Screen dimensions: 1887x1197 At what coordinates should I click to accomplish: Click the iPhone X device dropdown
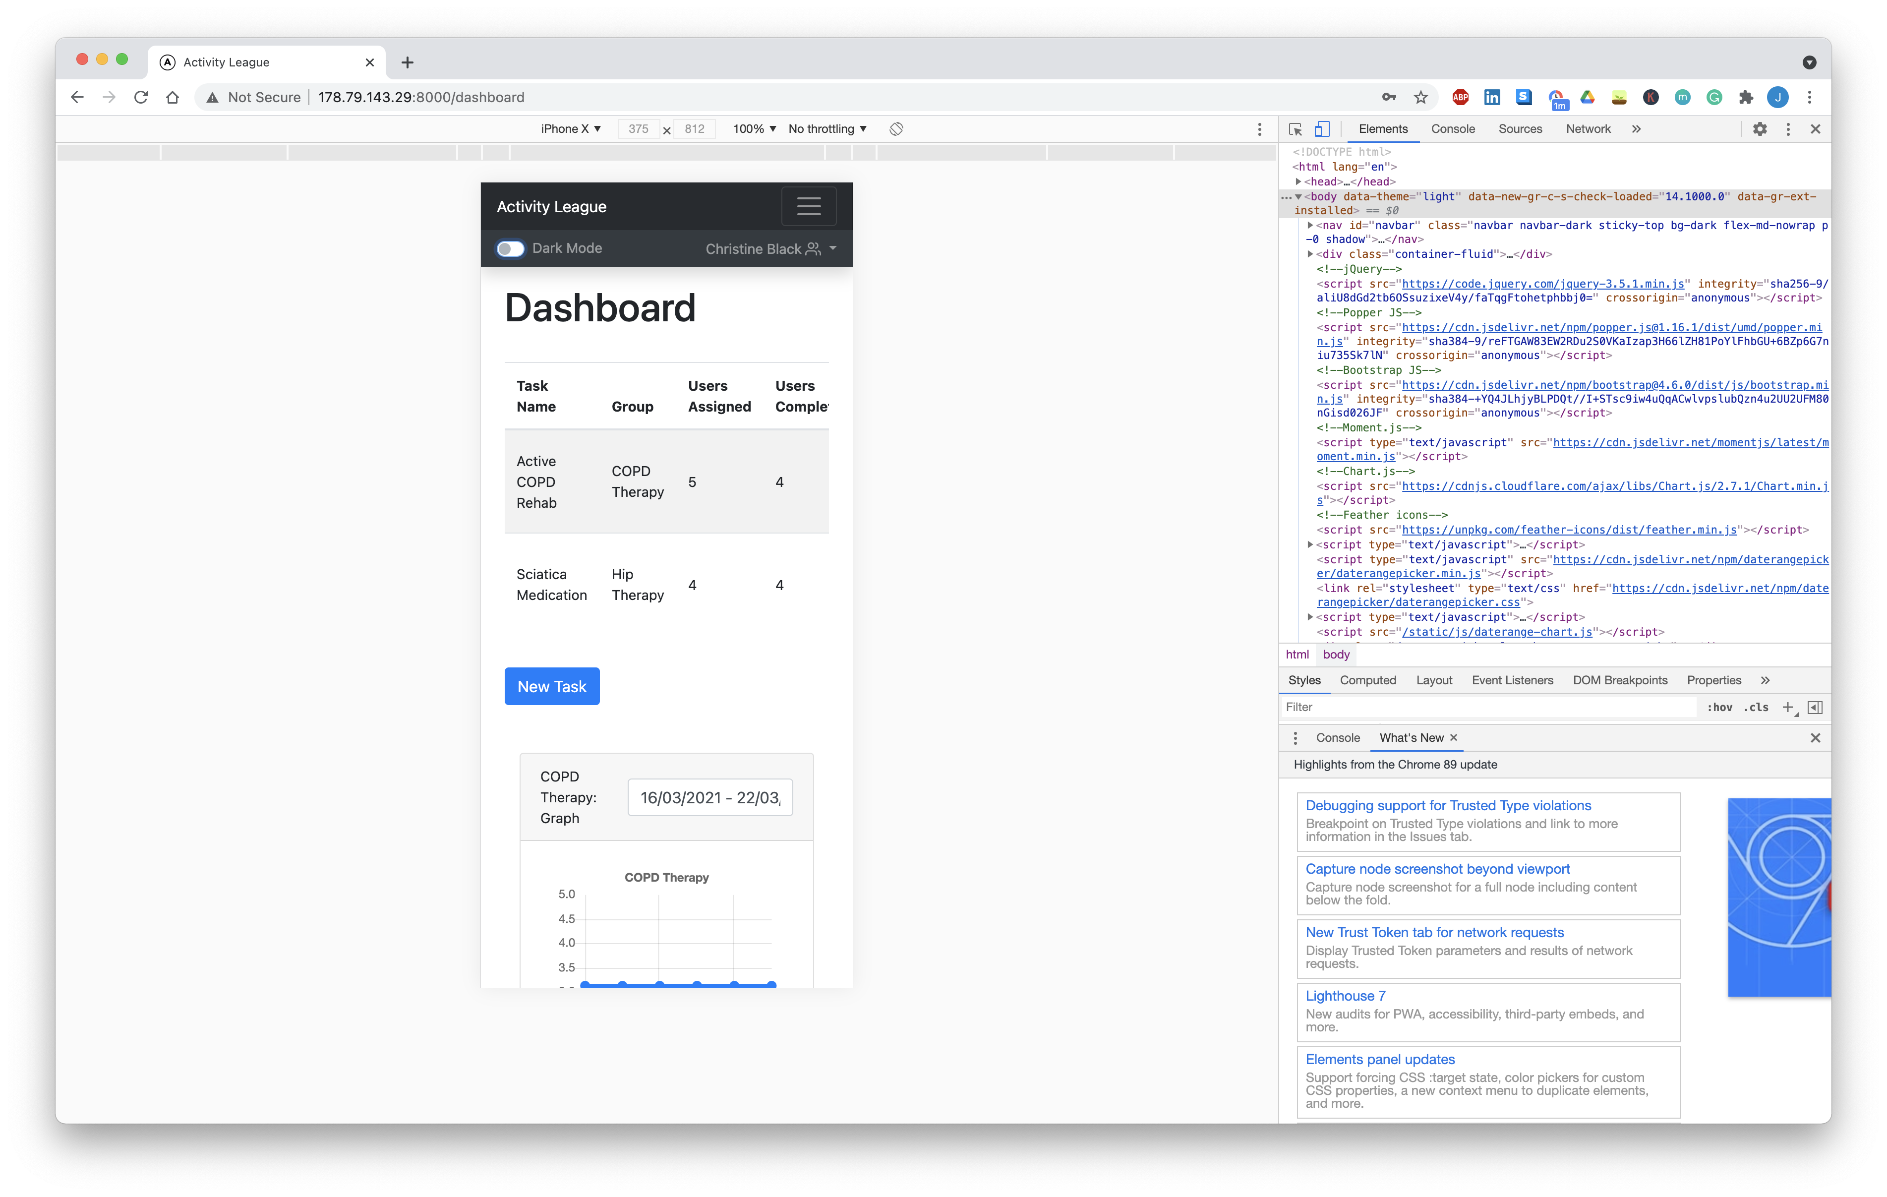[x=568, y=128]
